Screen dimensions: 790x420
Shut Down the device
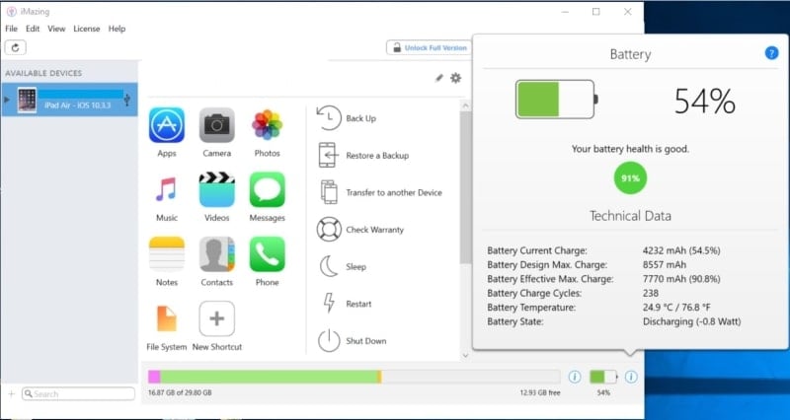click(x=352, y=341)
